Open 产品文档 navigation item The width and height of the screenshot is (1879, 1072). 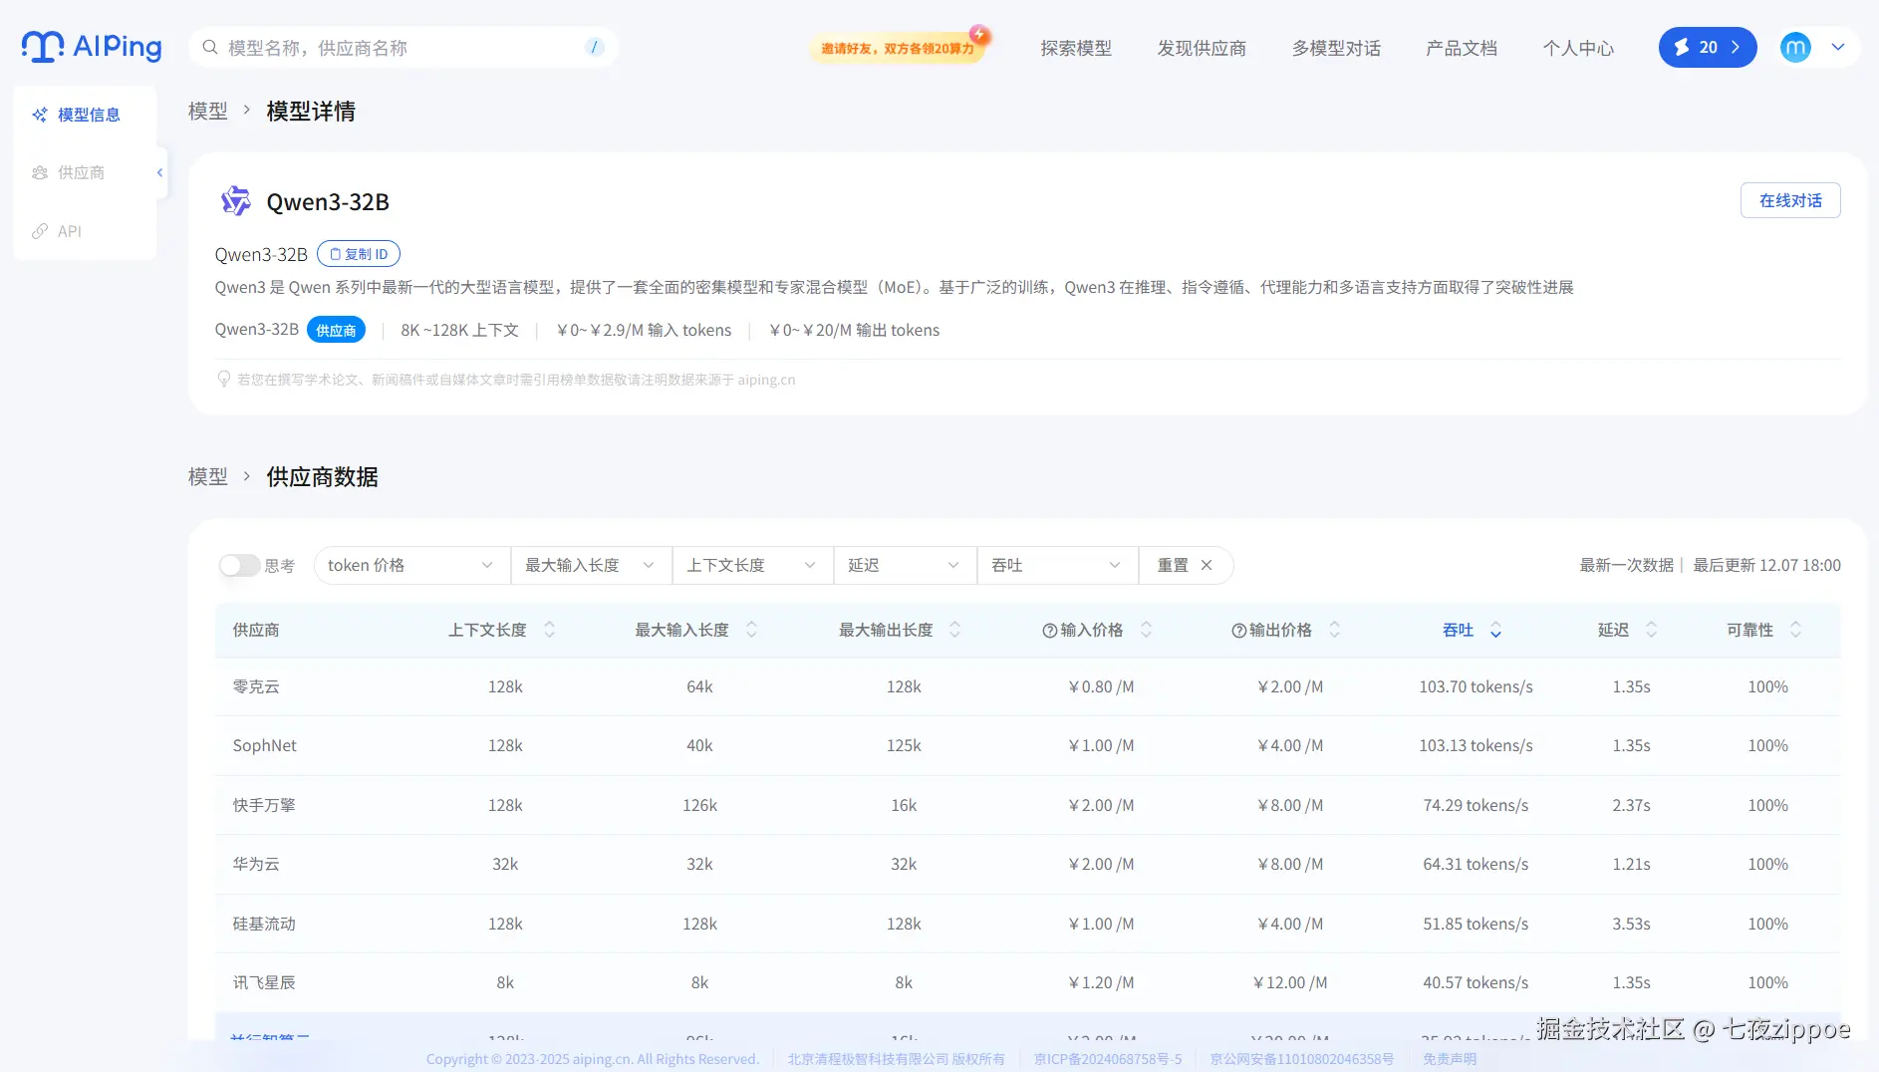coord(1462,48)
